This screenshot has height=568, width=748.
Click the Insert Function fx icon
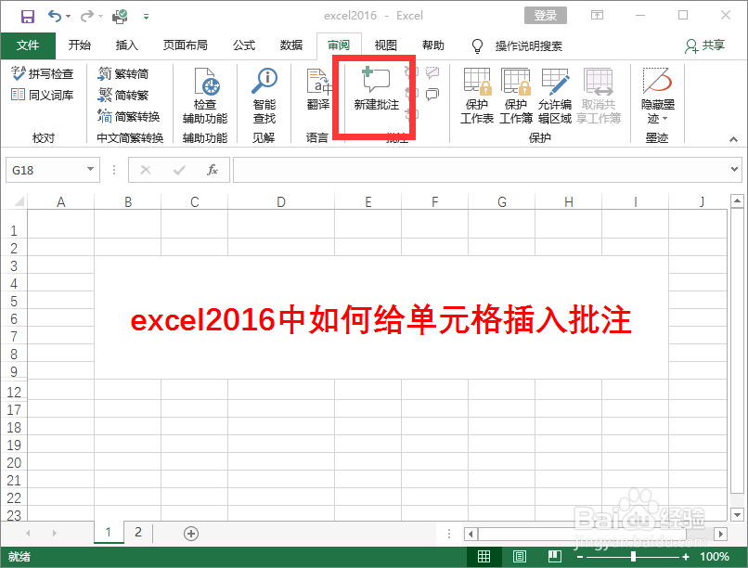point(213,170)
